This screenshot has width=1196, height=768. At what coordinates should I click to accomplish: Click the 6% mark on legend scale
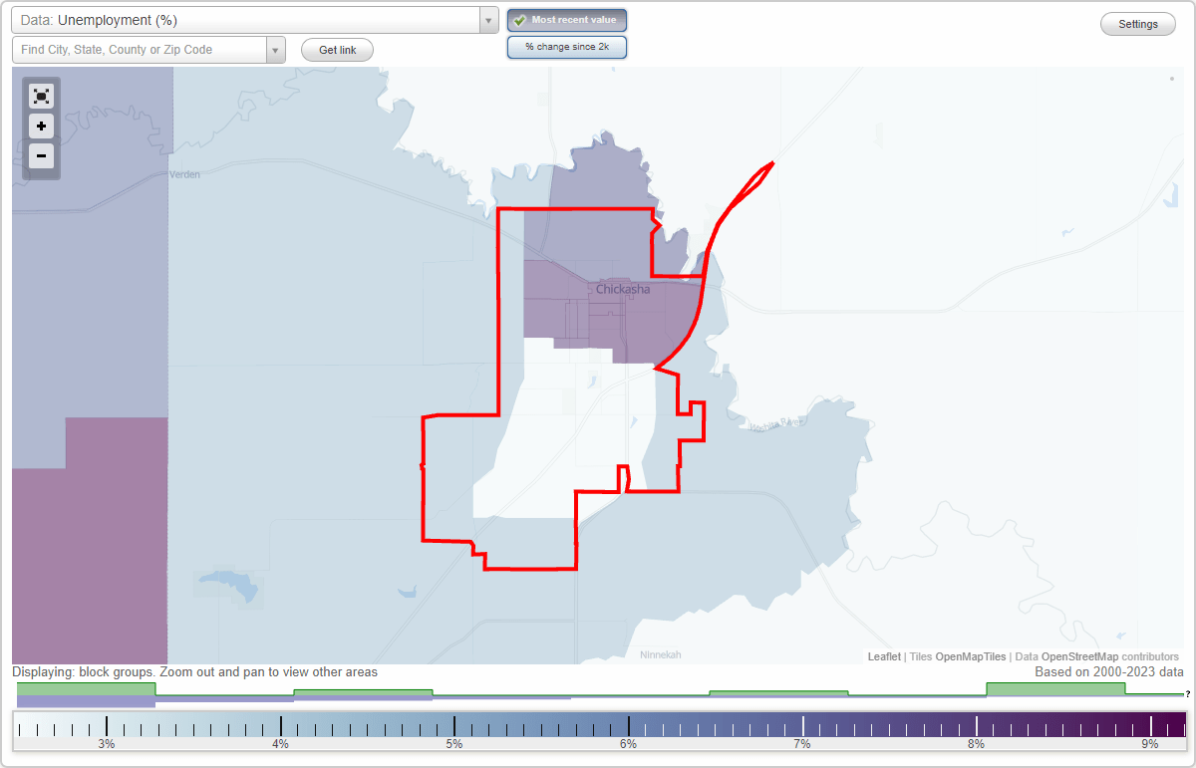628,744
